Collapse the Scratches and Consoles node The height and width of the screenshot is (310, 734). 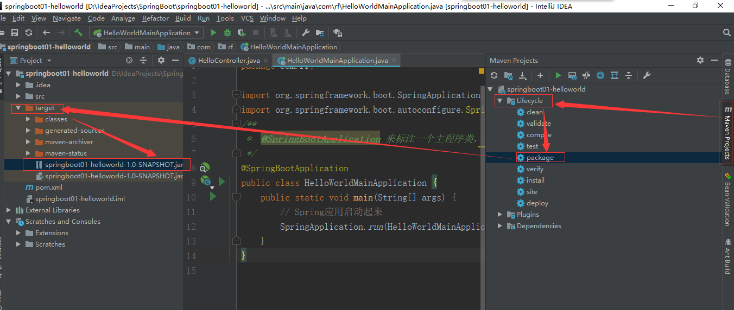click(9, 222)
